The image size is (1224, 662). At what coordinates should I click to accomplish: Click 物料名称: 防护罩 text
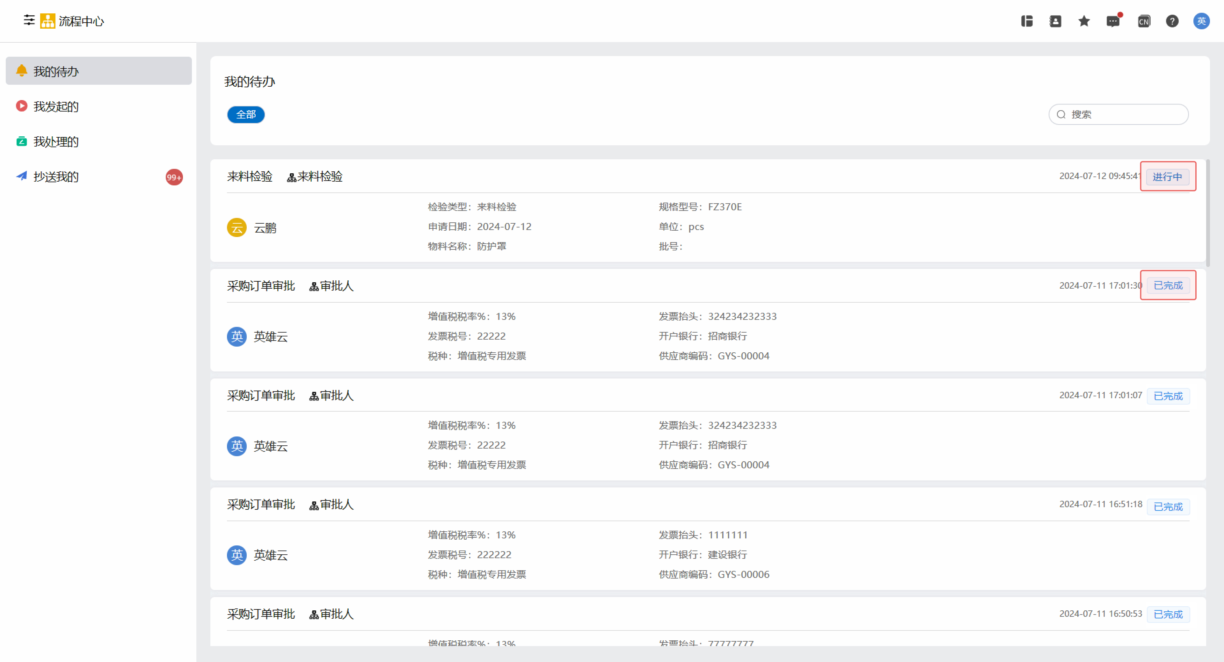click(x=467, y=246)
